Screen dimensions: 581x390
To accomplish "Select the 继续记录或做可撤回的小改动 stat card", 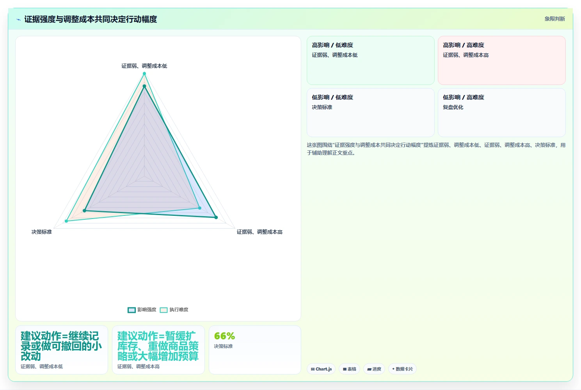I will coord(62,350).
